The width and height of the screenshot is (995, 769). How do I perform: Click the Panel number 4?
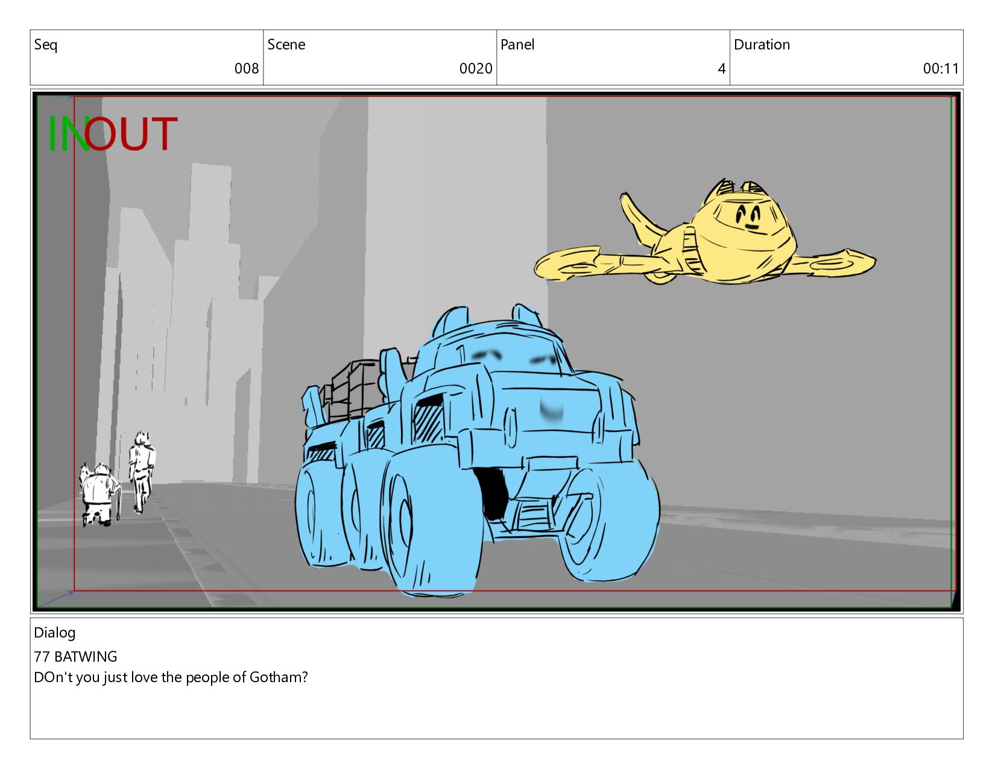pos(721,69)
